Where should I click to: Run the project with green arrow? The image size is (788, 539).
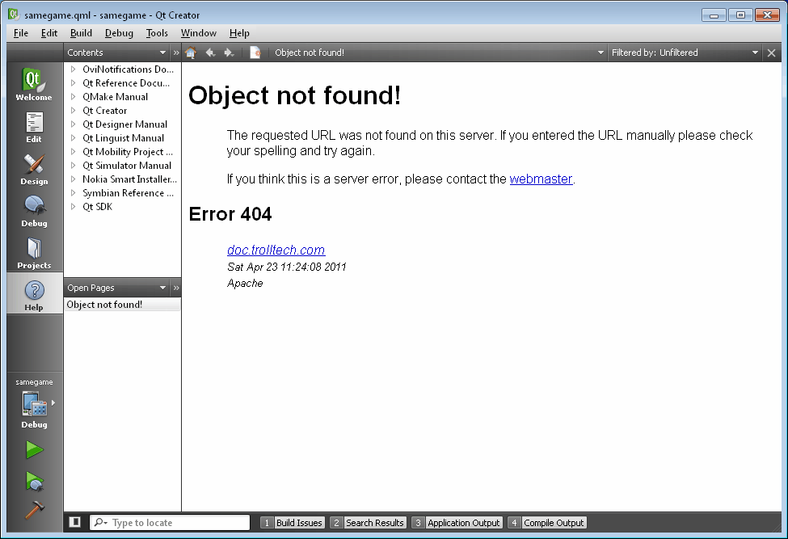34,449
